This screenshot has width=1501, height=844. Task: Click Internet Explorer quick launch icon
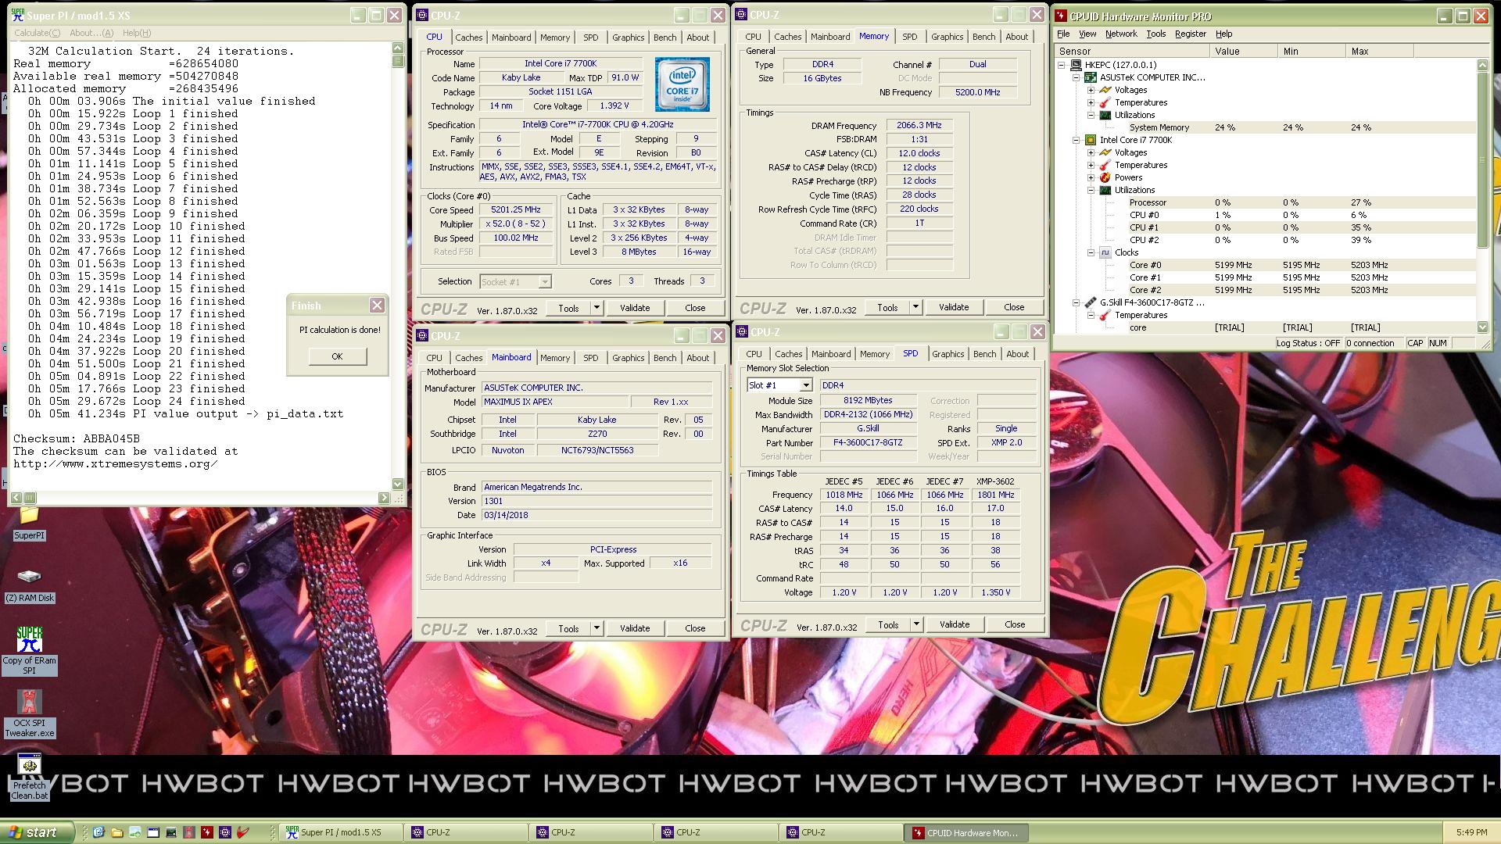pos(99,832)
